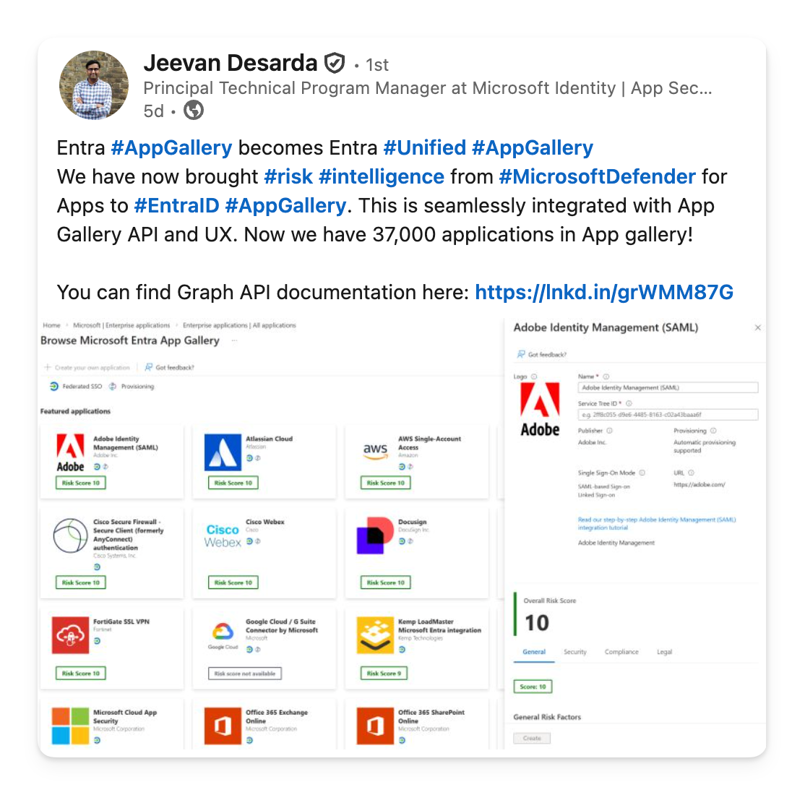Click the Jeevan Desarda author name
The width and height of the screenshot is (805, 795).
[231, 63]
